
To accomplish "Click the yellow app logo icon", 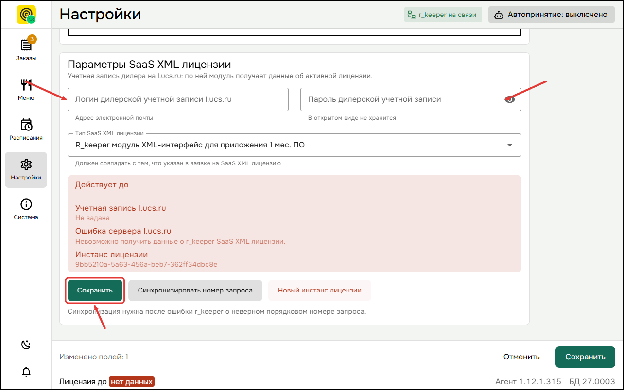I will pyautogui.click(x=26, y=15).
